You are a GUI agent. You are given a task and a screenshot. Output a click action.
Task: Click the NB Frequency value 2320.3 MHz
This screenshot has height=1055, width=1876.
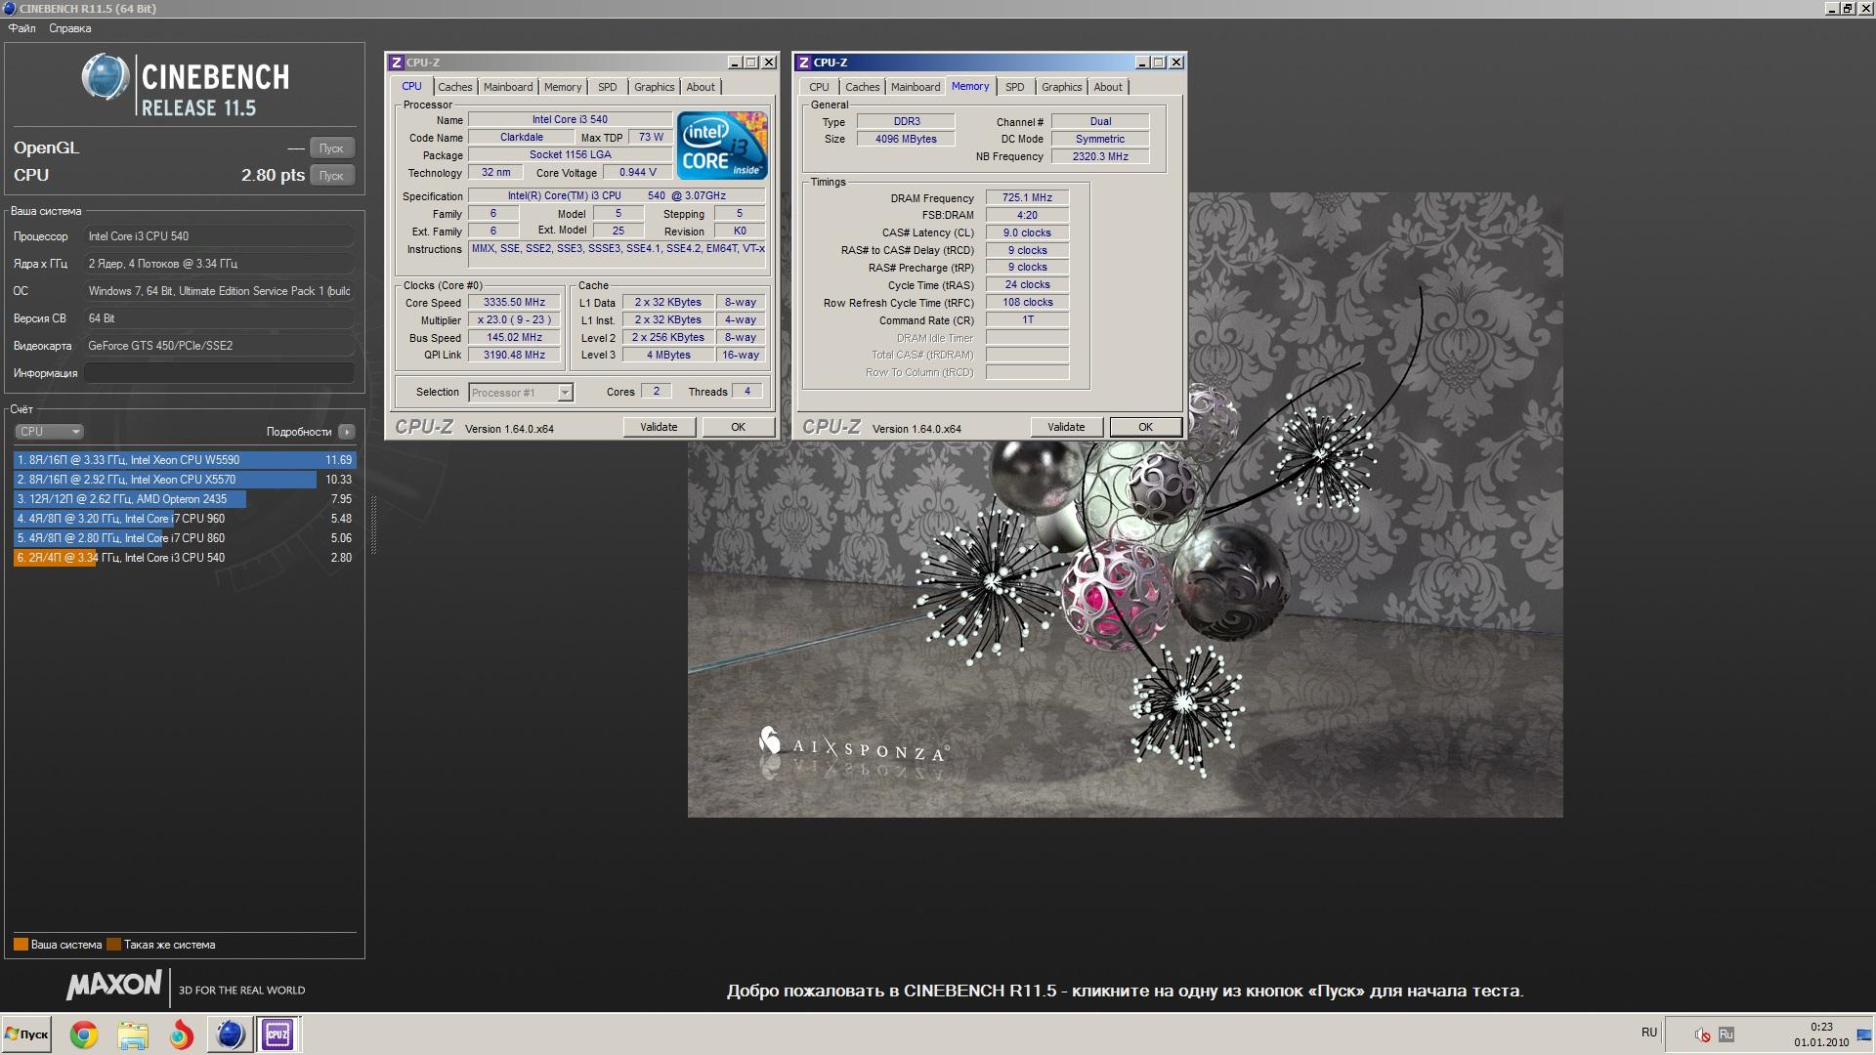[1100, 156]
